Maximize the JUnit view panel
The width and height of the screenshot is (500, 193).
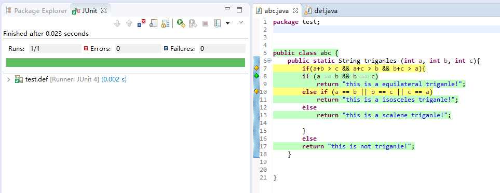click(x=239, y=10)
